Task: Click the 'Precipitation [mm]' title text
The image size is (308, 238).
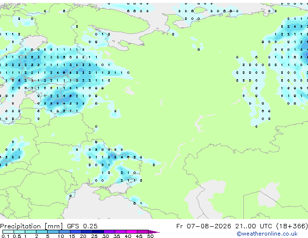Action: click(32, 226)
